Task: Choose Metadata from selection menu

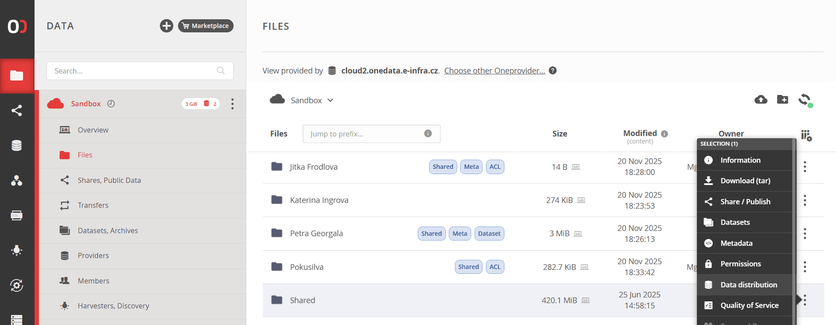Action: click(x=745, y=243)
